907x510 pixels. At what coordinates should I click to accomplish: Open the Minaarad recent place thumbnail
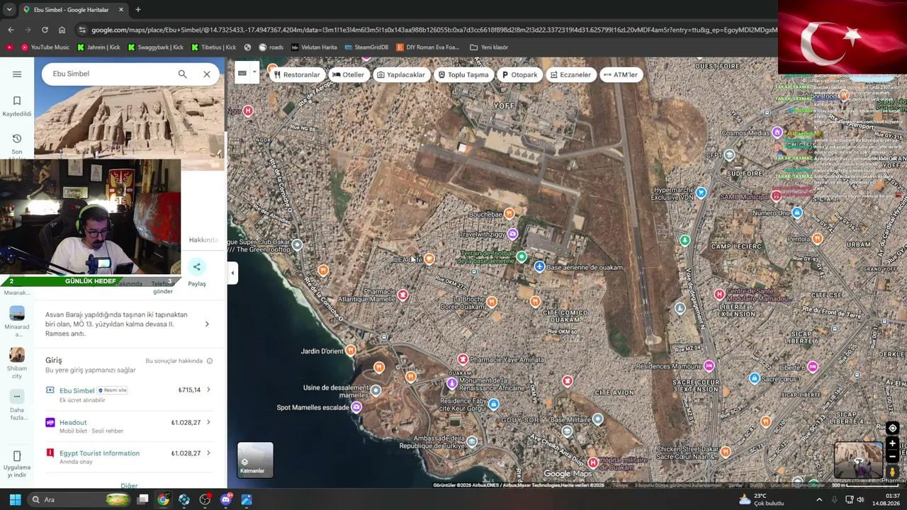[17, 313]
